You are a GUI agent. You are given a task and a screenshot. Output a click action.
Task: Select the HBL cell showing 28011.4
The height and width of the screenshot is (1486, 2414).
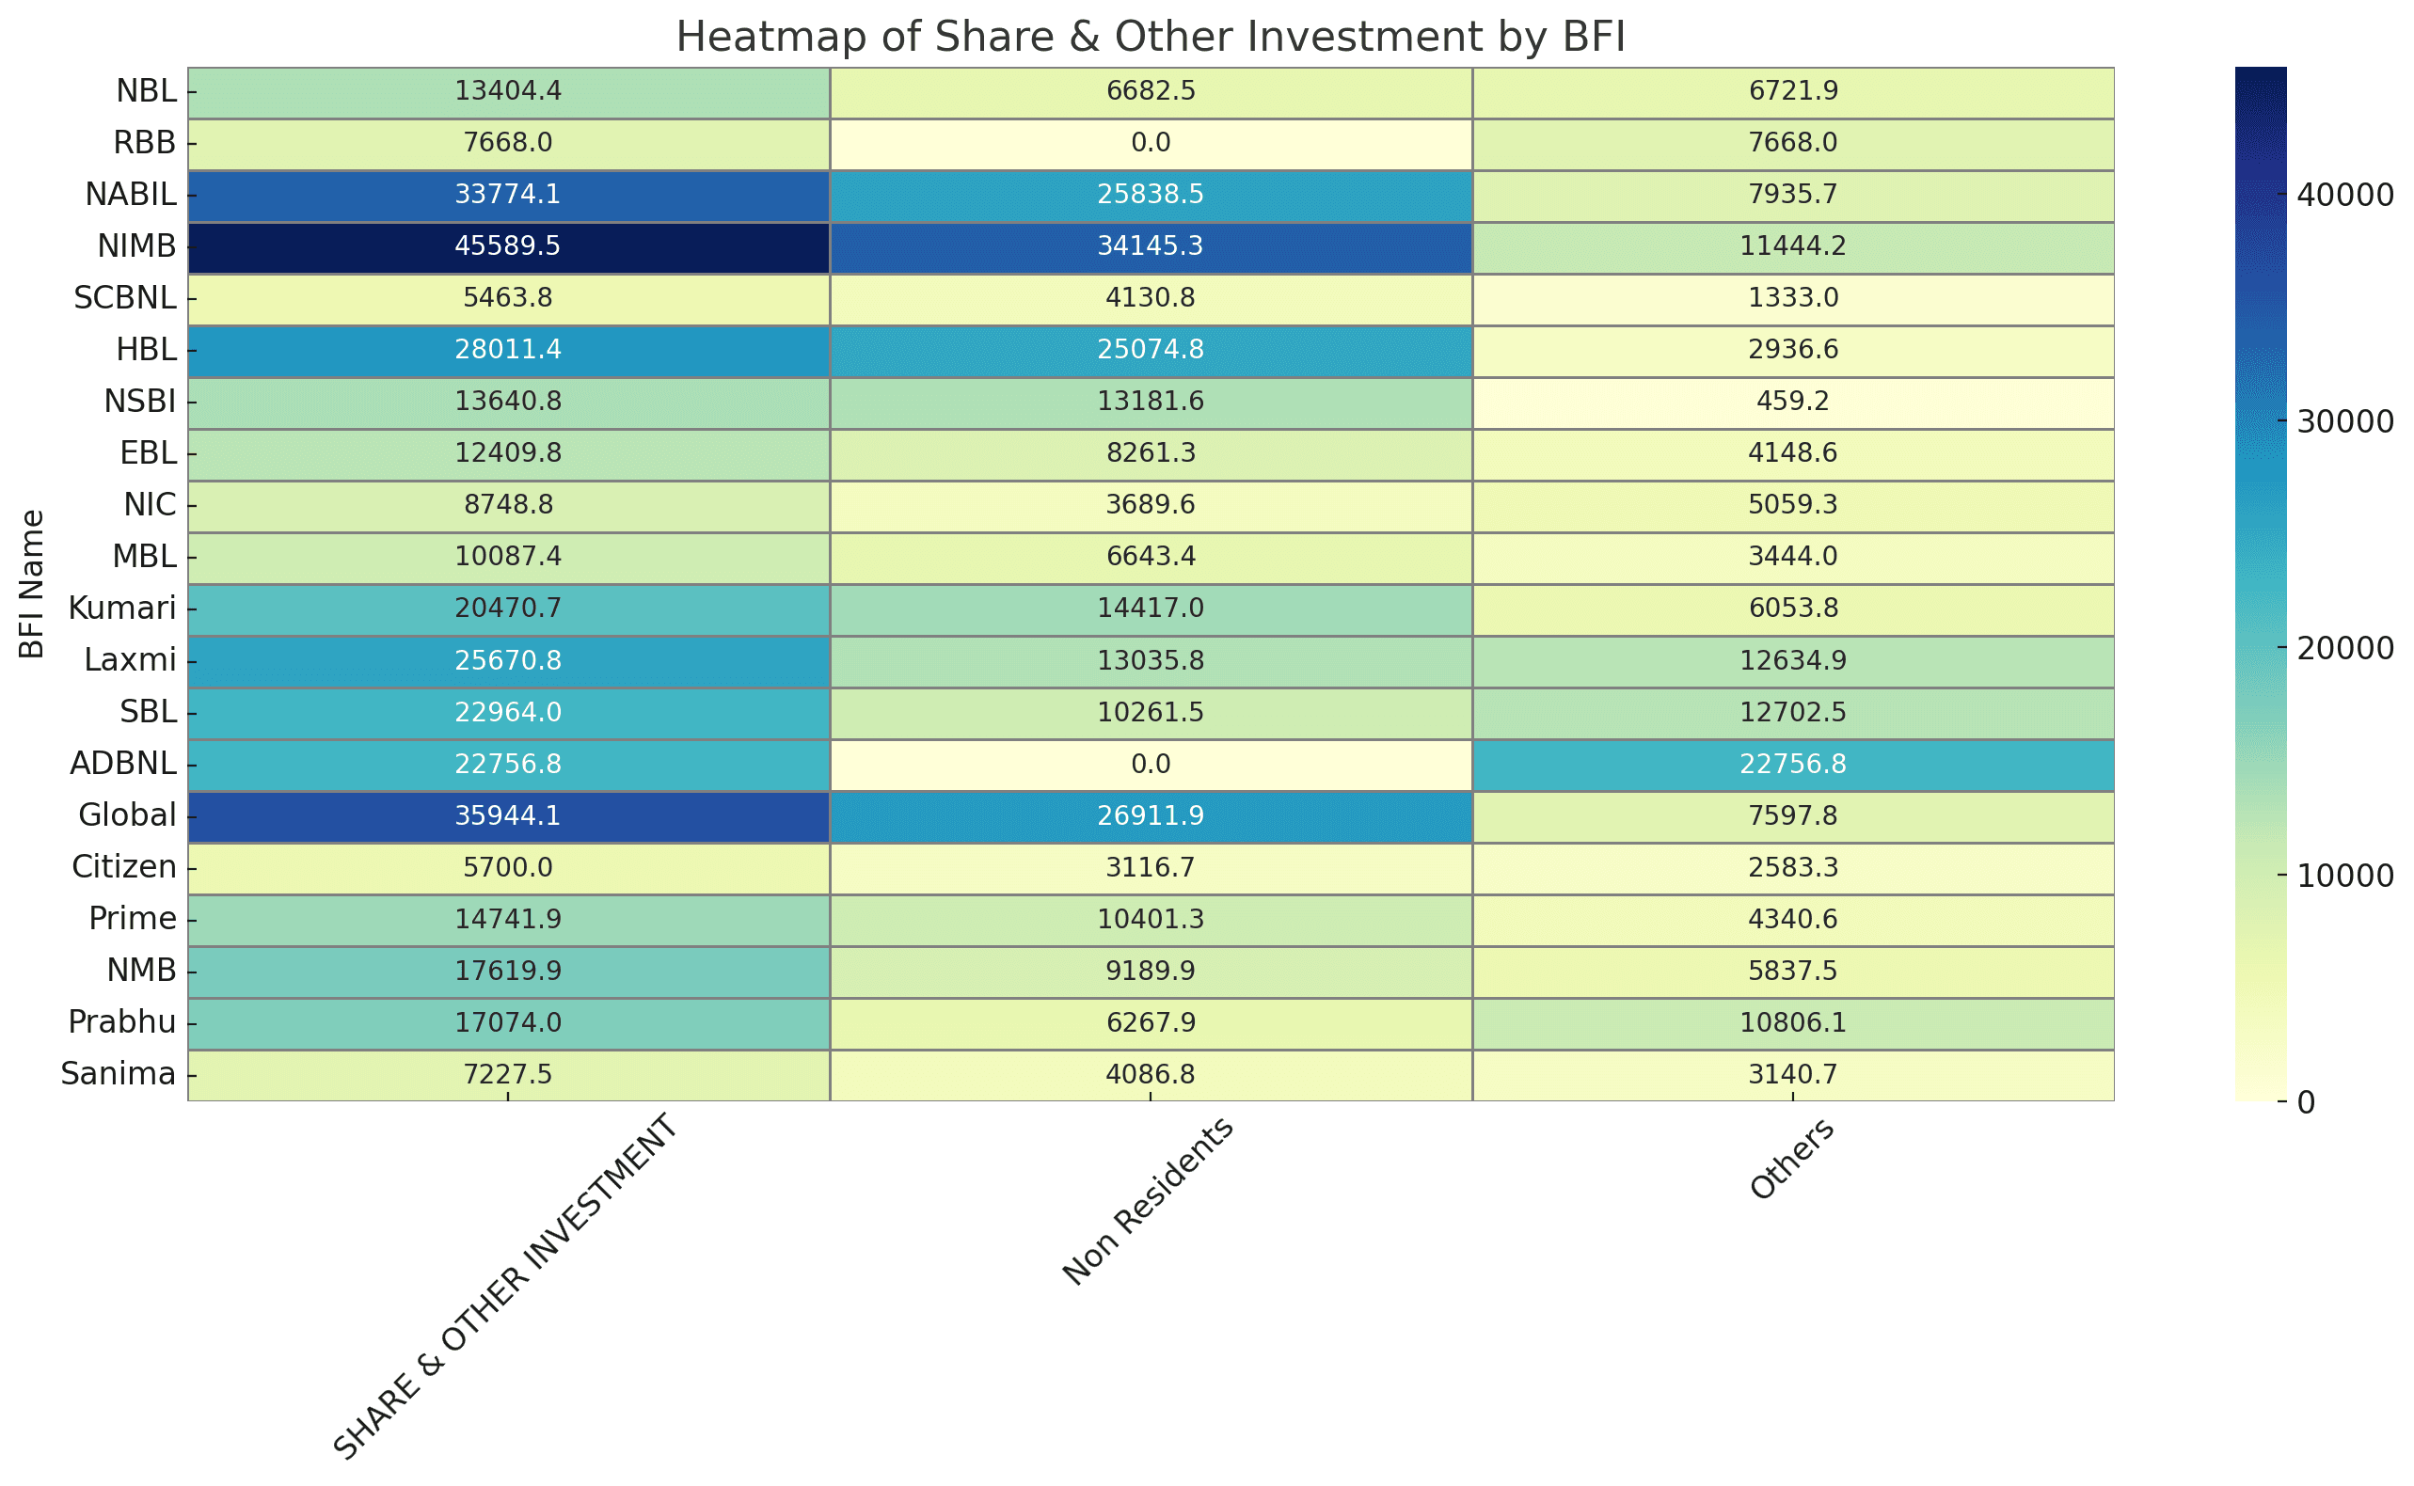click(507, 350)
